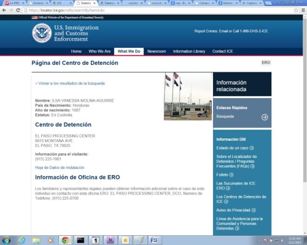Open Adobe InCopy taskbar icon

[111, 240]
